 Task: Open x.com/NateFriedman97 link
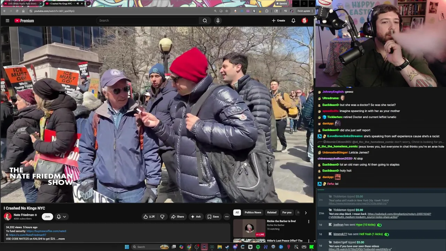pos(28,235)
